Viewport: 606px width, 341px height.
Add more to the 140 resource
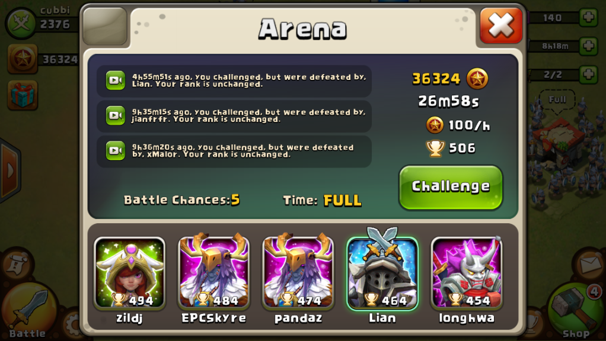click(588, 17)
